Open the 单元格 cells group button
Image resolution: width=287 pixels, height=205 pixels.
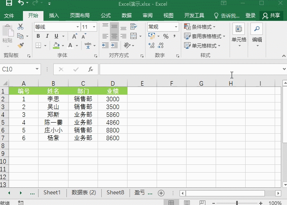239,35
